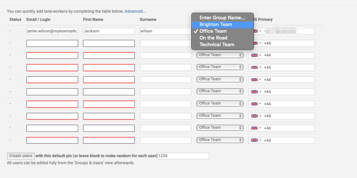Pick On the Road in group list
Screen dimensions: 357x178
223,38
